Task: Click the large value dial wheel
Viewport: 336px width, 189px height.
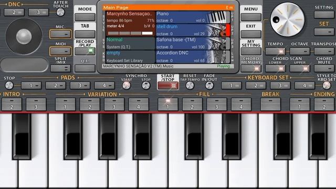Action: 287,19
